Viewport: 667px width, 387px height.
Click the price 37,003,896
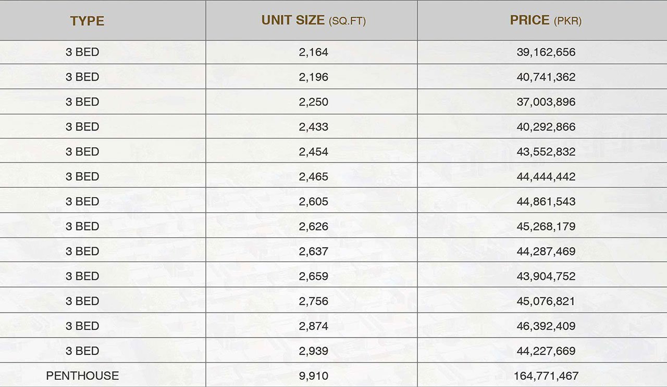tap(546, 102)
